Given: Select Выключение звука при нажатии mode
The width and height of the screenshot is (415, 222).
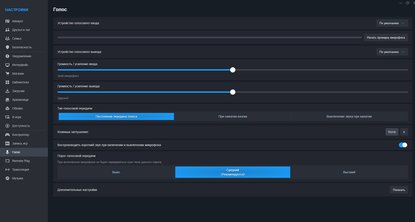Looking at the screenshot, I should pyautogui.click(x=349, y=116).
